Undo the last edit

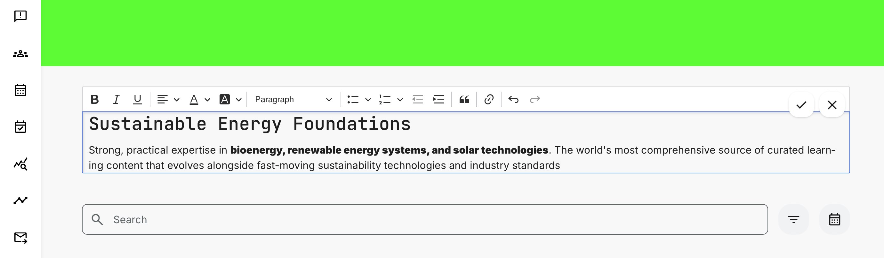[513, 100]
